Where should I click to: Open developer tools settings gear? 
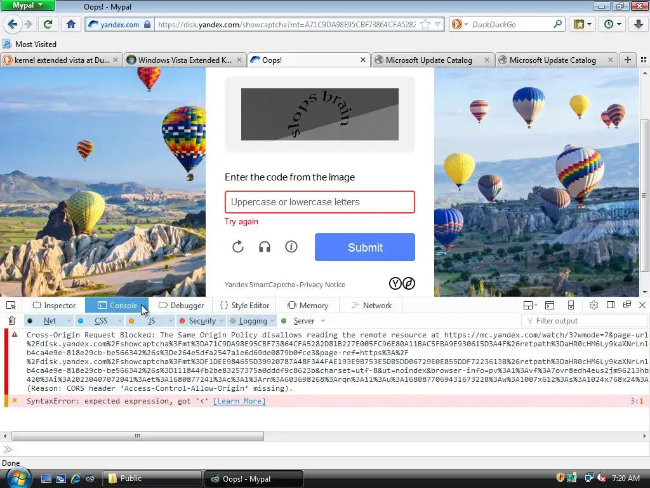point(594,305)
